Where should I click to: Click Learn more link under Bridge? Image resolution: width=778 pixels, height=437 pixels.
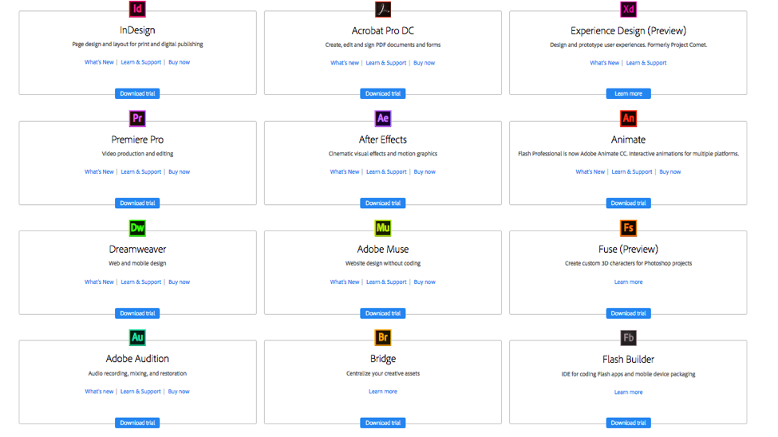[x=382, y=392]
